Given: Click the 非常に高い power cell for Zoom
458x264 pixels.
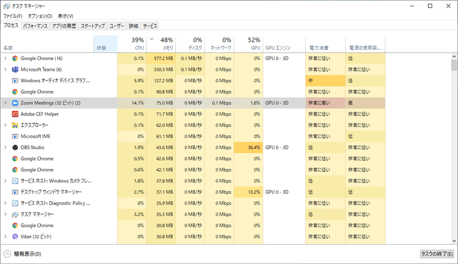Looking at the screenshot, I should (x=325, y=103).
